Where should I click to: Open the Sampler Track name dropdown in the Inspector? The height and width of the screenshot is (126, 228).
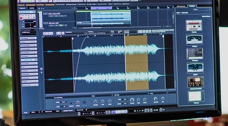[x=27, y=12]
